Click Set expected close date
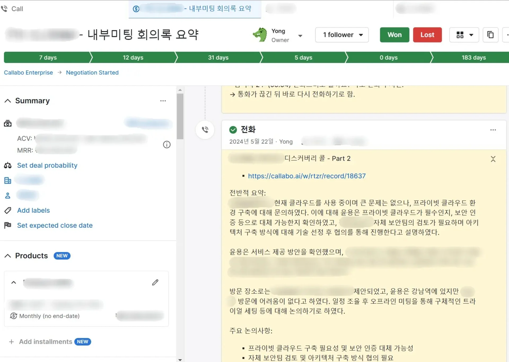Screen dimensions: 509x362 coord(55,225)
